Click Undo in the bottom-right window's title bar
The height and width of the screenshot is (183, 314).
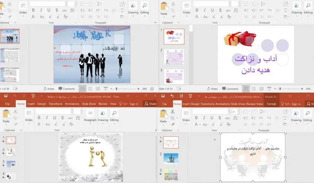[x=172, y=96]
